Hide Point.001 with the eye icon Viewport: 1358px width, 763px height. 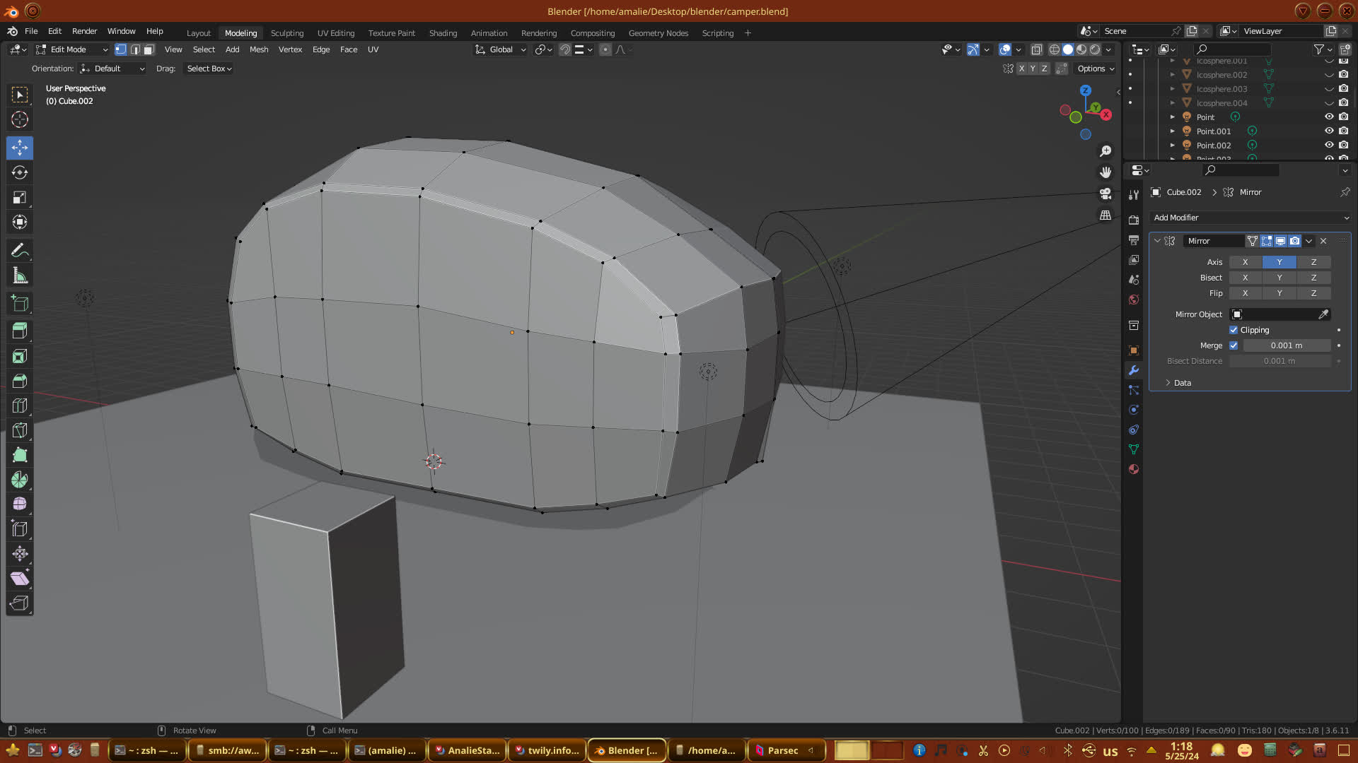coord(1329,131)
